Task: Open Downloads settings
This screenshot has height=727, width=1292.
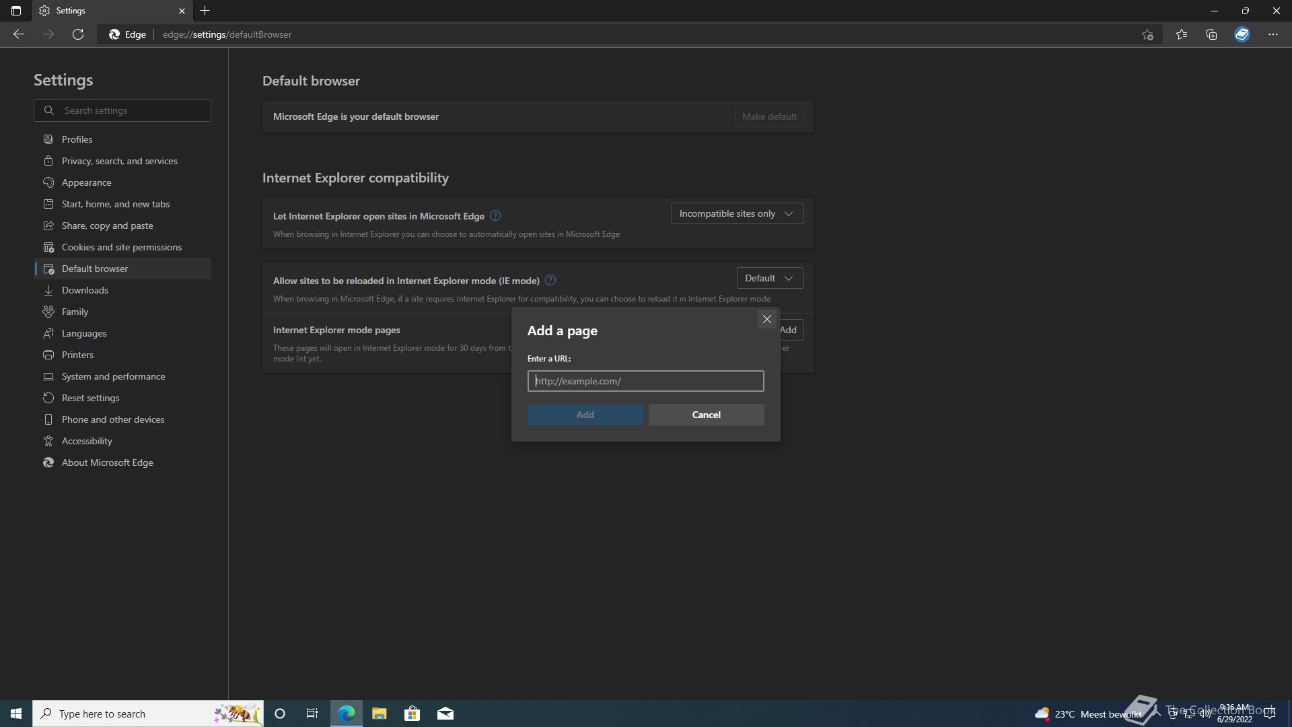Action: (122, 290)
